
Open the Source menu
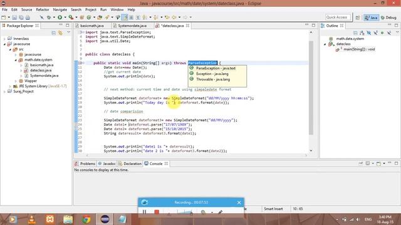coord(26,10)
